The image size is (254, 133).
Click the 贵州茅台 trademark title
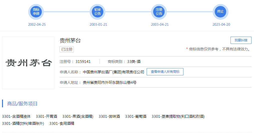coord(70,40)
